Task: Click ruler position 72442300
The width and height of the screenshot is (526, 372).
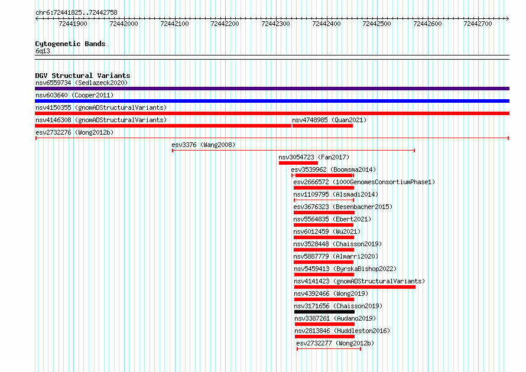Action: (276, 24)
